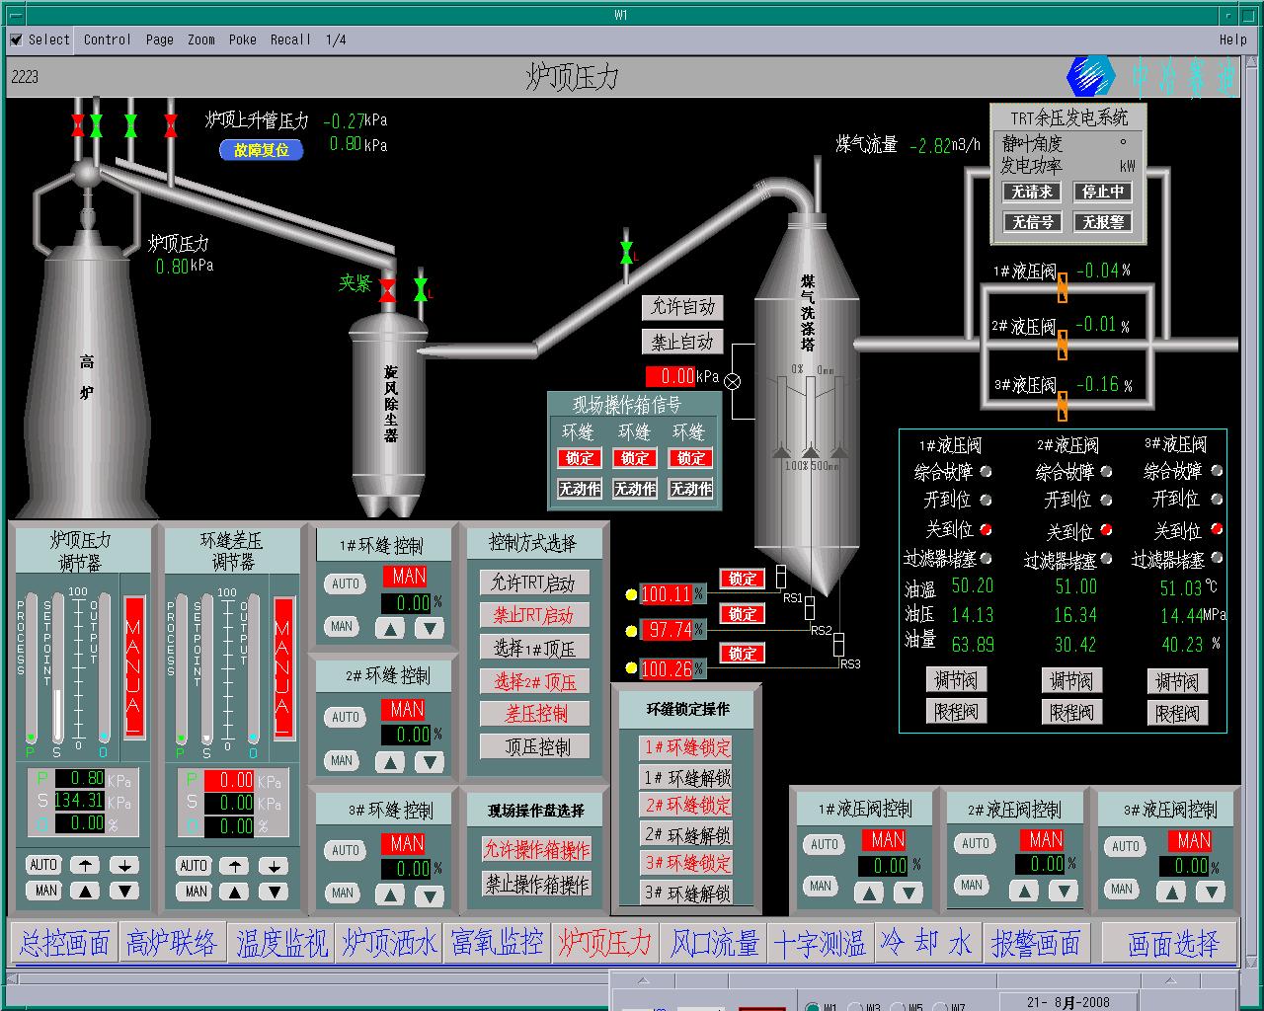
Task: Click the up triangle in 1#液压阀控制
Action: [x=869, y=892]
